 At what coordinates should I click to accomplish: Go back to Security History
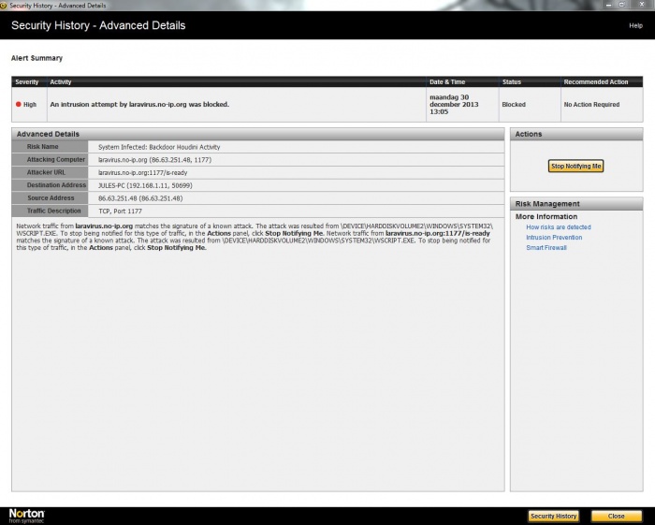tap(554, 517)
